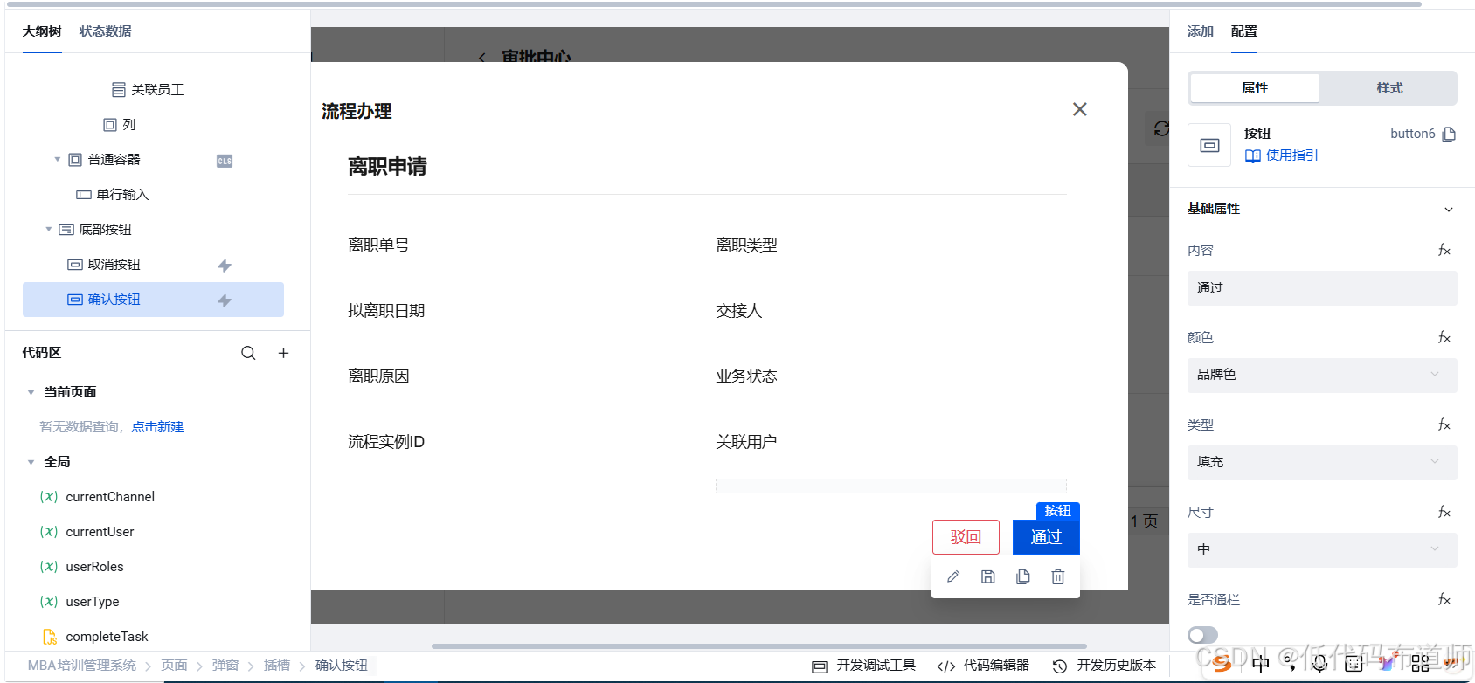Image resolution: width=1475 pixels, height=683 pixels.
Task: Click the back arrow beside 审批中心
Action: click(x=481, y=58)
